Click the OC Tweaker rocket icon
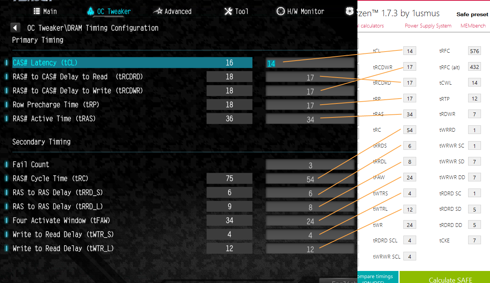 (90, 11)
